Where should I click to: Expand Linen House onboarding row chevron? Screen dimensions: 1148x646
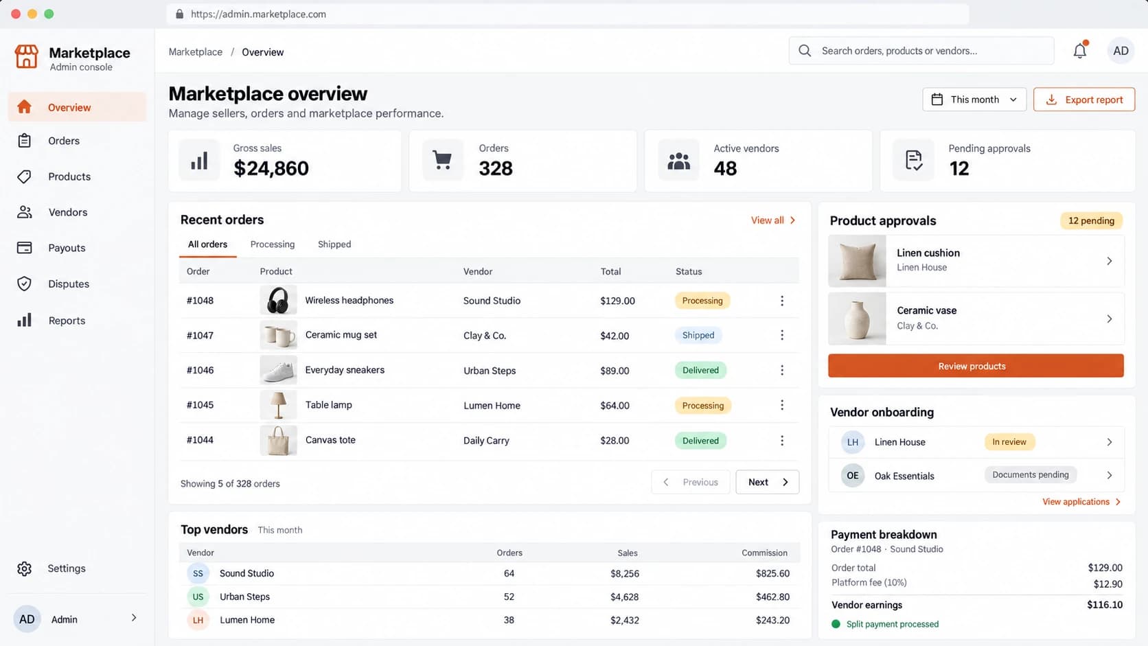click(1110, 442)
